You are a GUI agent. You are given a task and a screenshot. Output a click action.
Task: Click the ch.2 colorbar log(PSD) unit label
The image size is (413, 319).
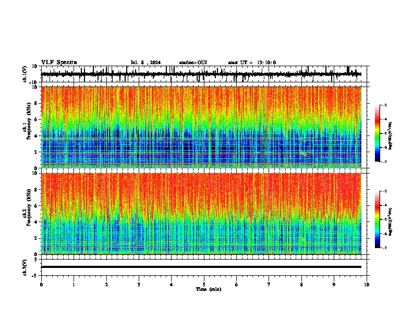[x=391, y=222]
